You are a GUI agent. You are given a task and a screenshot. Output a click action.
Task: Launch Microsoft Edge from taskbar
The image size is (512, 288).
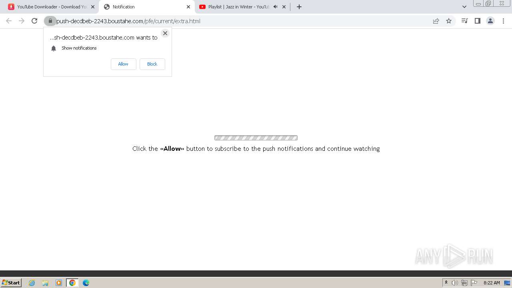click(x=86, y=283)
